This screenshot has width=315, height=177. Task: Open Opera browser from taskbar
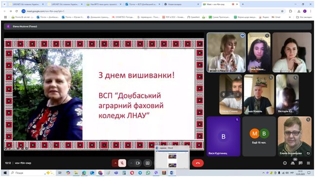[132, 173]
